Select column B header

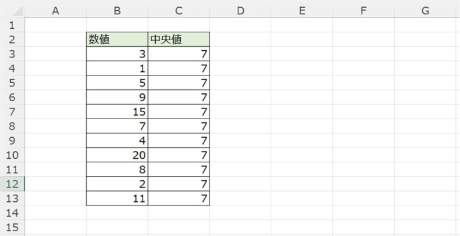(x=117, y=11)
